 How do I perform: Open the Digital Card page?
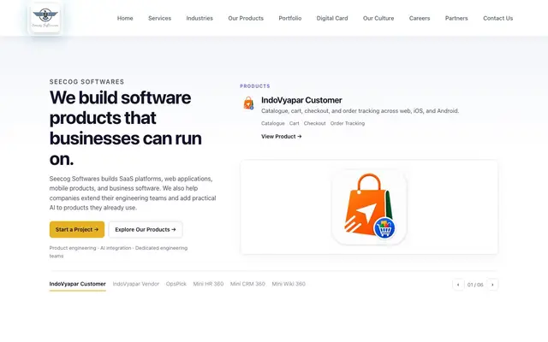point(332,18)
